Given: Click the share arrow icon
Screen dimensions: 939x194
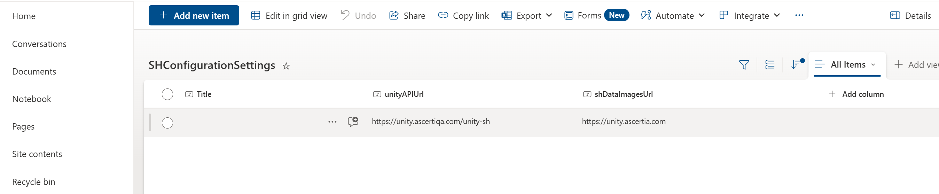Looking at the screenshot, I should (394, 15).
